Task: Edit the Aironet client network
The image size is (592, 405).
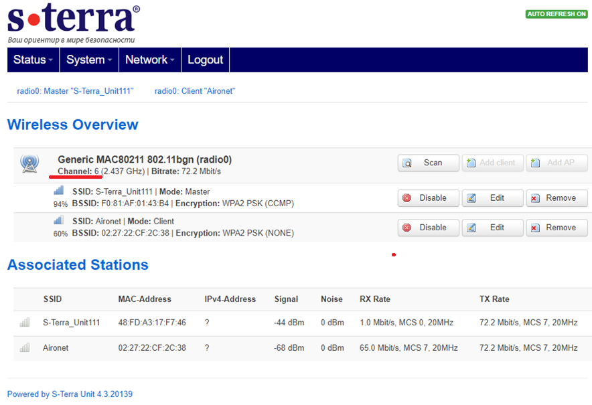Action: tap(493, 228)
